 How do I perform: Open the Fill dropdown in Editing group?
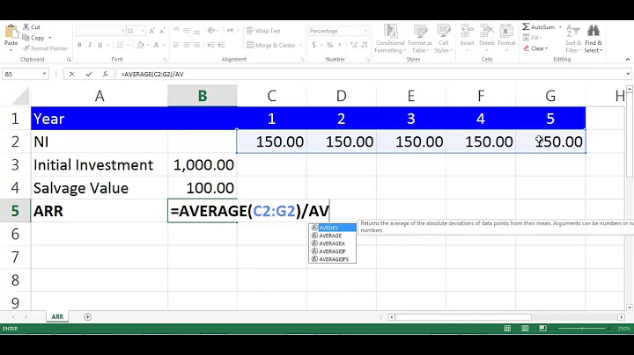(533, 38)
